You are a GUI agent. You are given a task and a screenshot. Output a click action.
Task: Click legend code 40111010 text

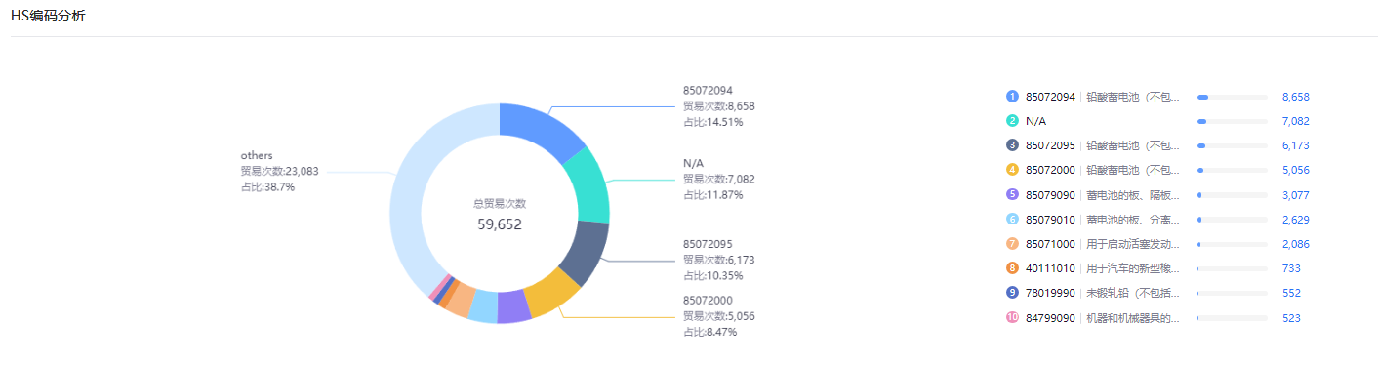click(x=1050, y=267)
